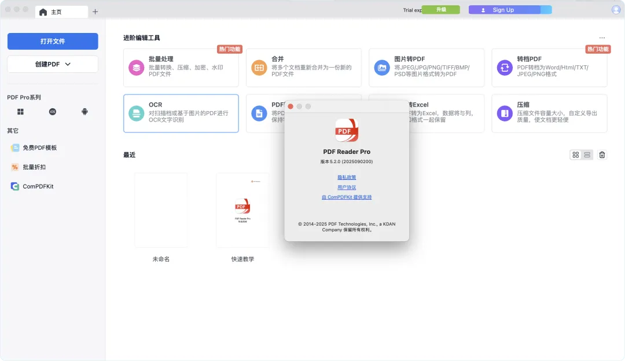Viewport: 625px width, 361px height.
Task: Switch to the 主页 tab
Action: point(62,12)
